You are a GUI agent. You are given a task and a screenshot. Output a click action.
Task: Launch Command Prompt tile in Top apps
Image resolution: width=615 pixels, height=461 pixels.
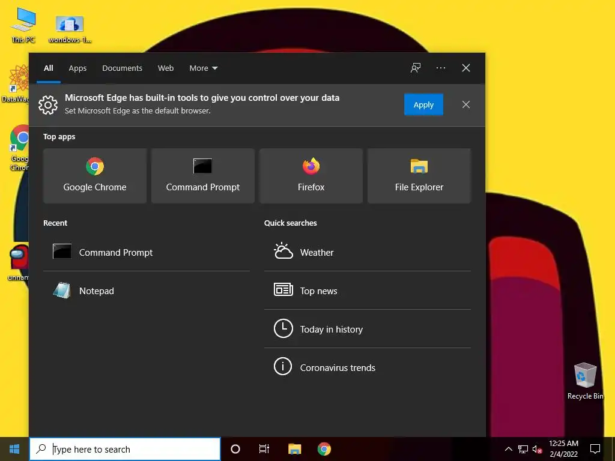(203, 176)
